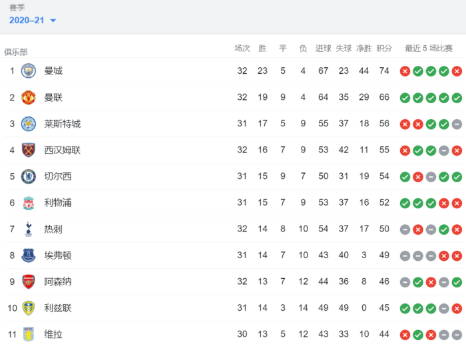Click the 最近 5 场比赛 column header
Viewport: 466px width, 344px height.
(429, 49)
